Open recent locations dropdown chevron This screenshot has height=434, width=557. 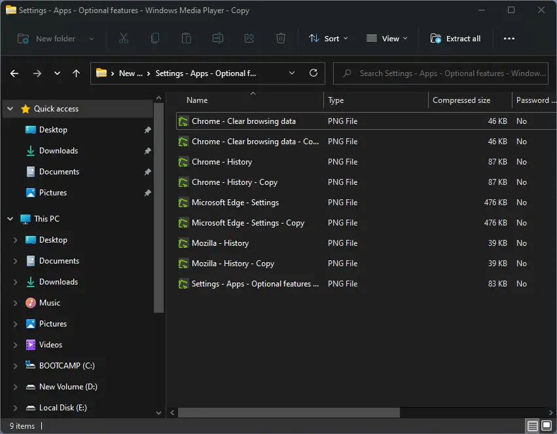(57, 73)
